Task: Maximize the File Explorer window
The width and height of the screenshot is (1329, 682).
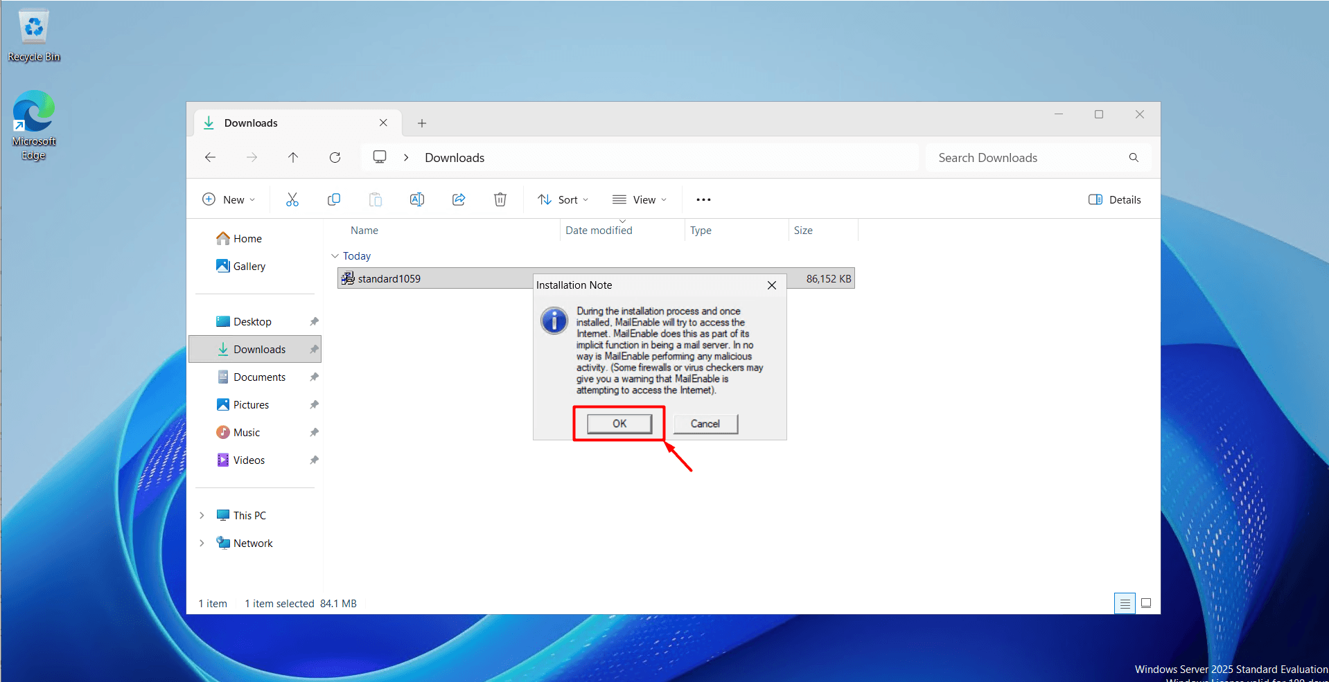Action: point(1099,114)
